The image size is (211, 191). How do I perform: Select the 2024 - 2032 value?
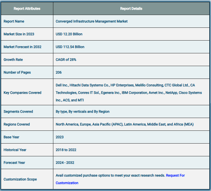[65, 163]
